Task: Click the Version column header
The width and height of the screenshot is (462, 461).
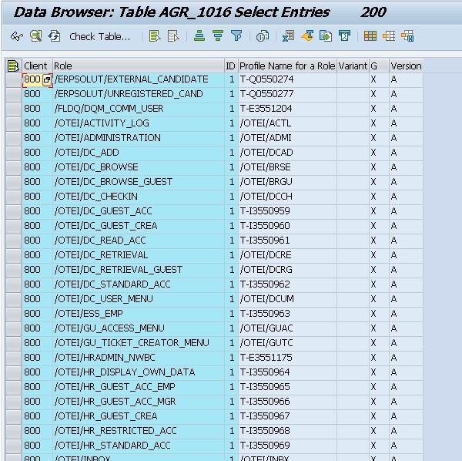Action: pyautogui.click(x=406, y=66)
